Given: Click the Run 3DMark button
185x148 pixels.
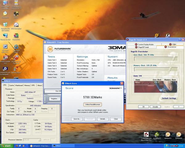Looking at the screenshot, I should 53,91.
